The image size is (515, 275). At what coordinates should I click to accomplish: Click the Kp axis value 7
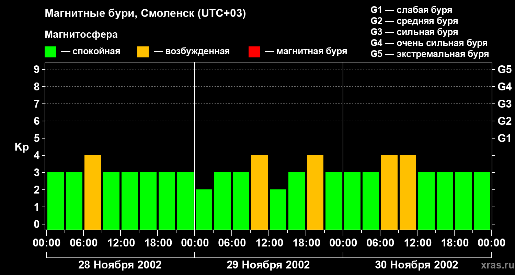[x=37, y=104]
